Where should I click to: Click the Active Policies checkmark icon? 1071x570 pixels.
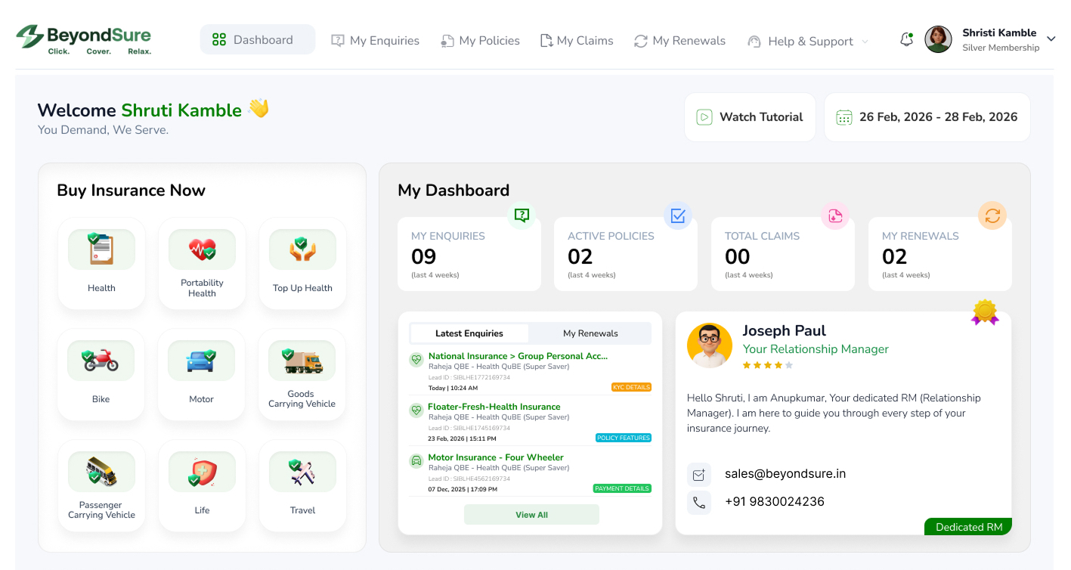678,215
